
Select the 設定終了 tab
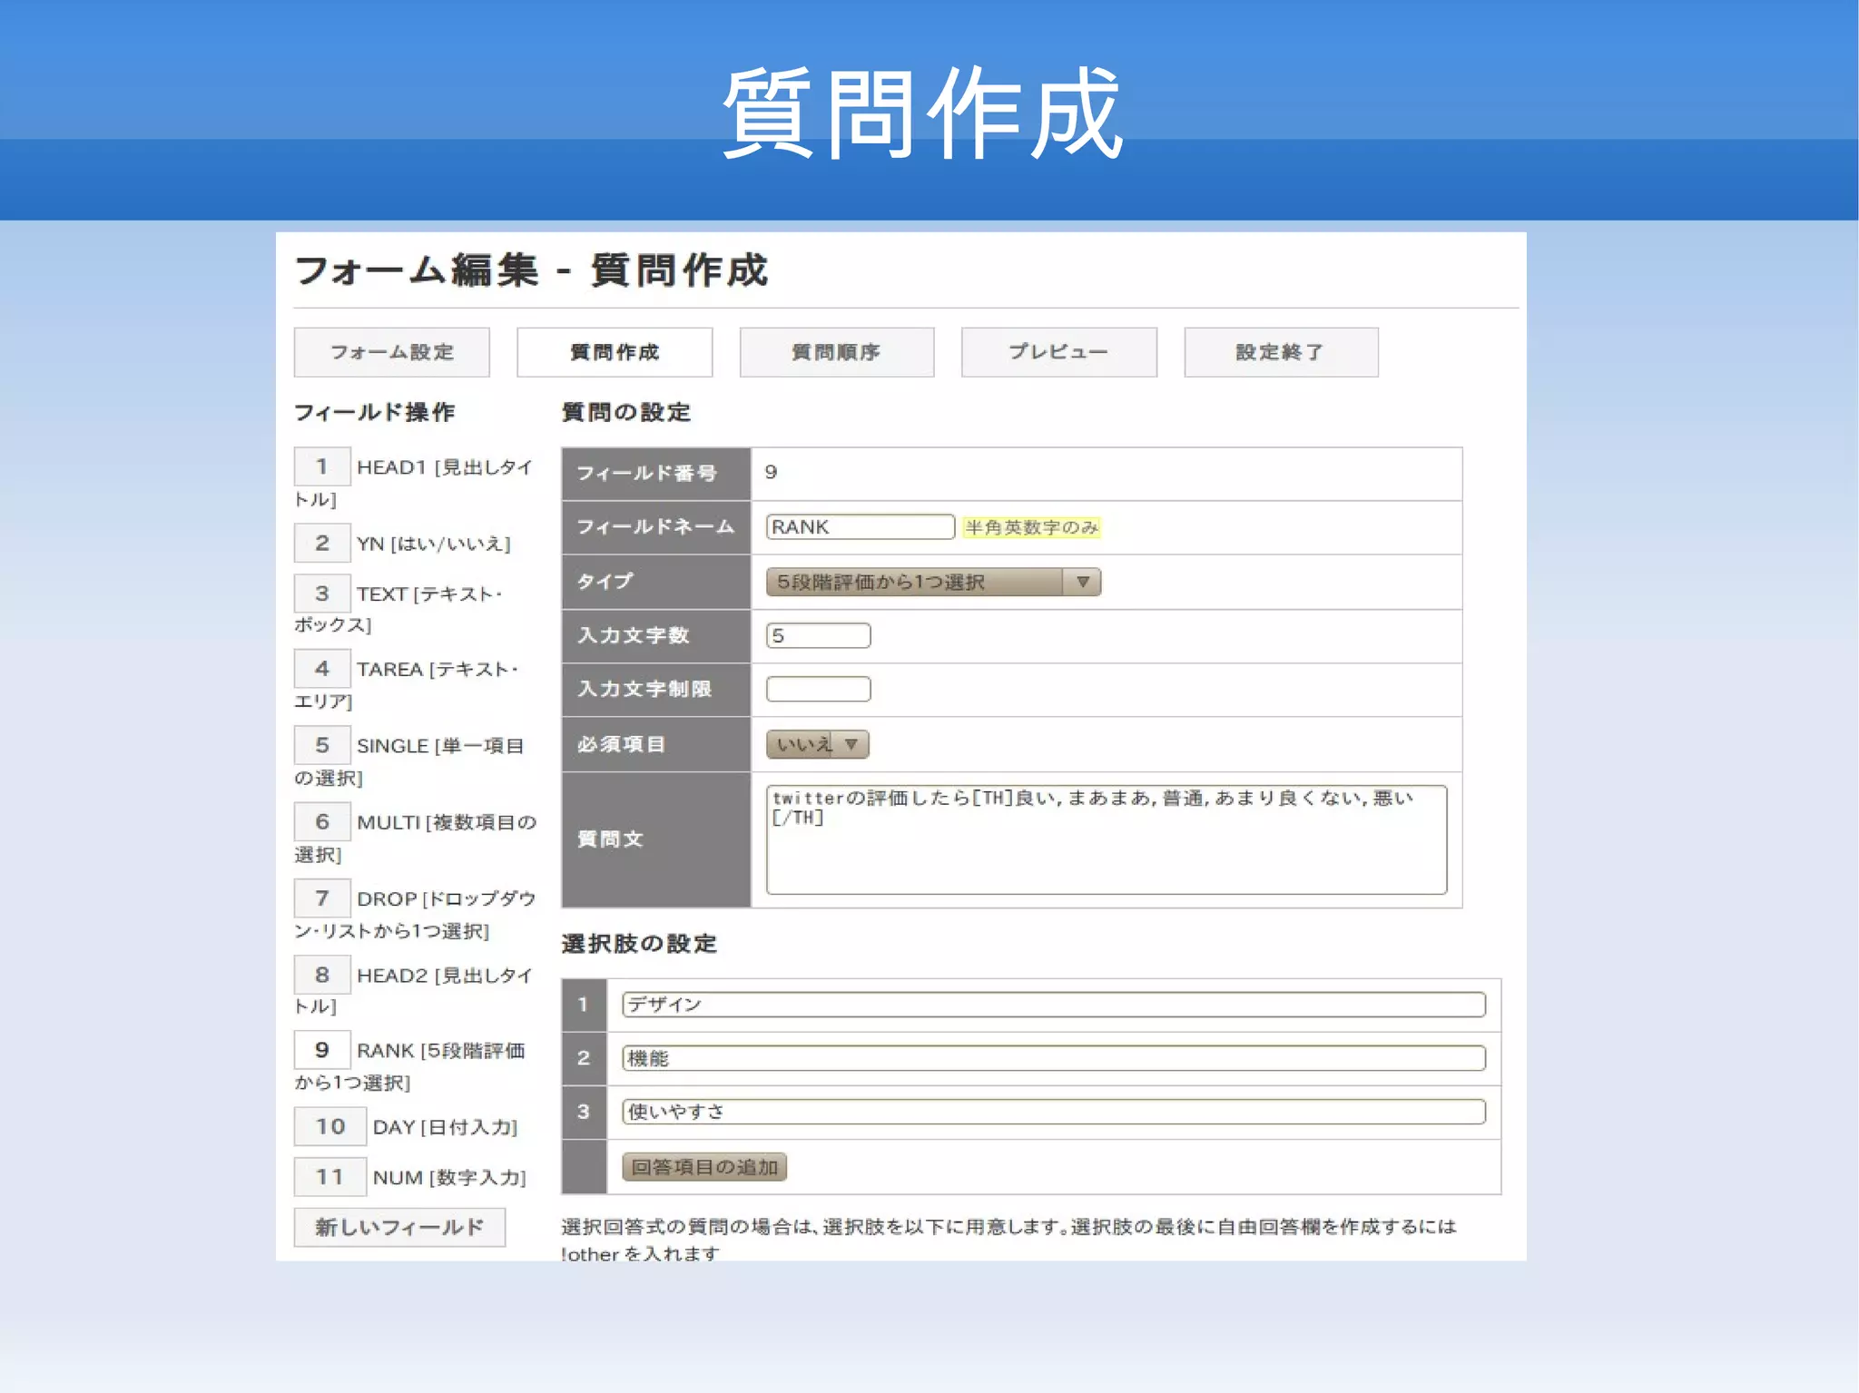pyautogui.click(x=1281, y=352)
